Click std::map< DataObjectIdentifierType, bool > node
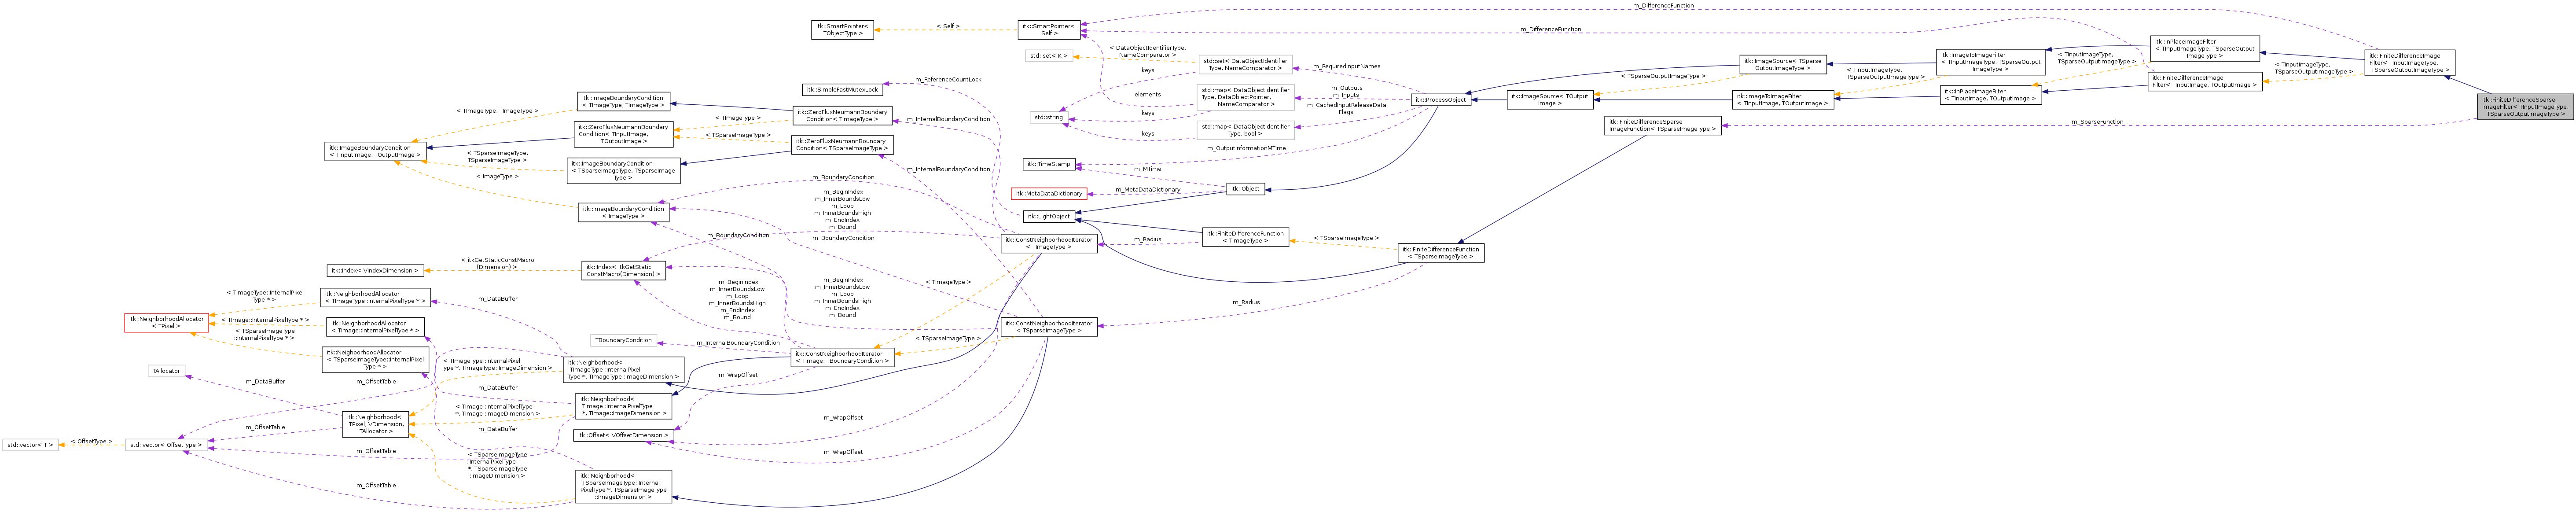The width and height of the screenshot is (2576, 512). tap(1245, 130)
